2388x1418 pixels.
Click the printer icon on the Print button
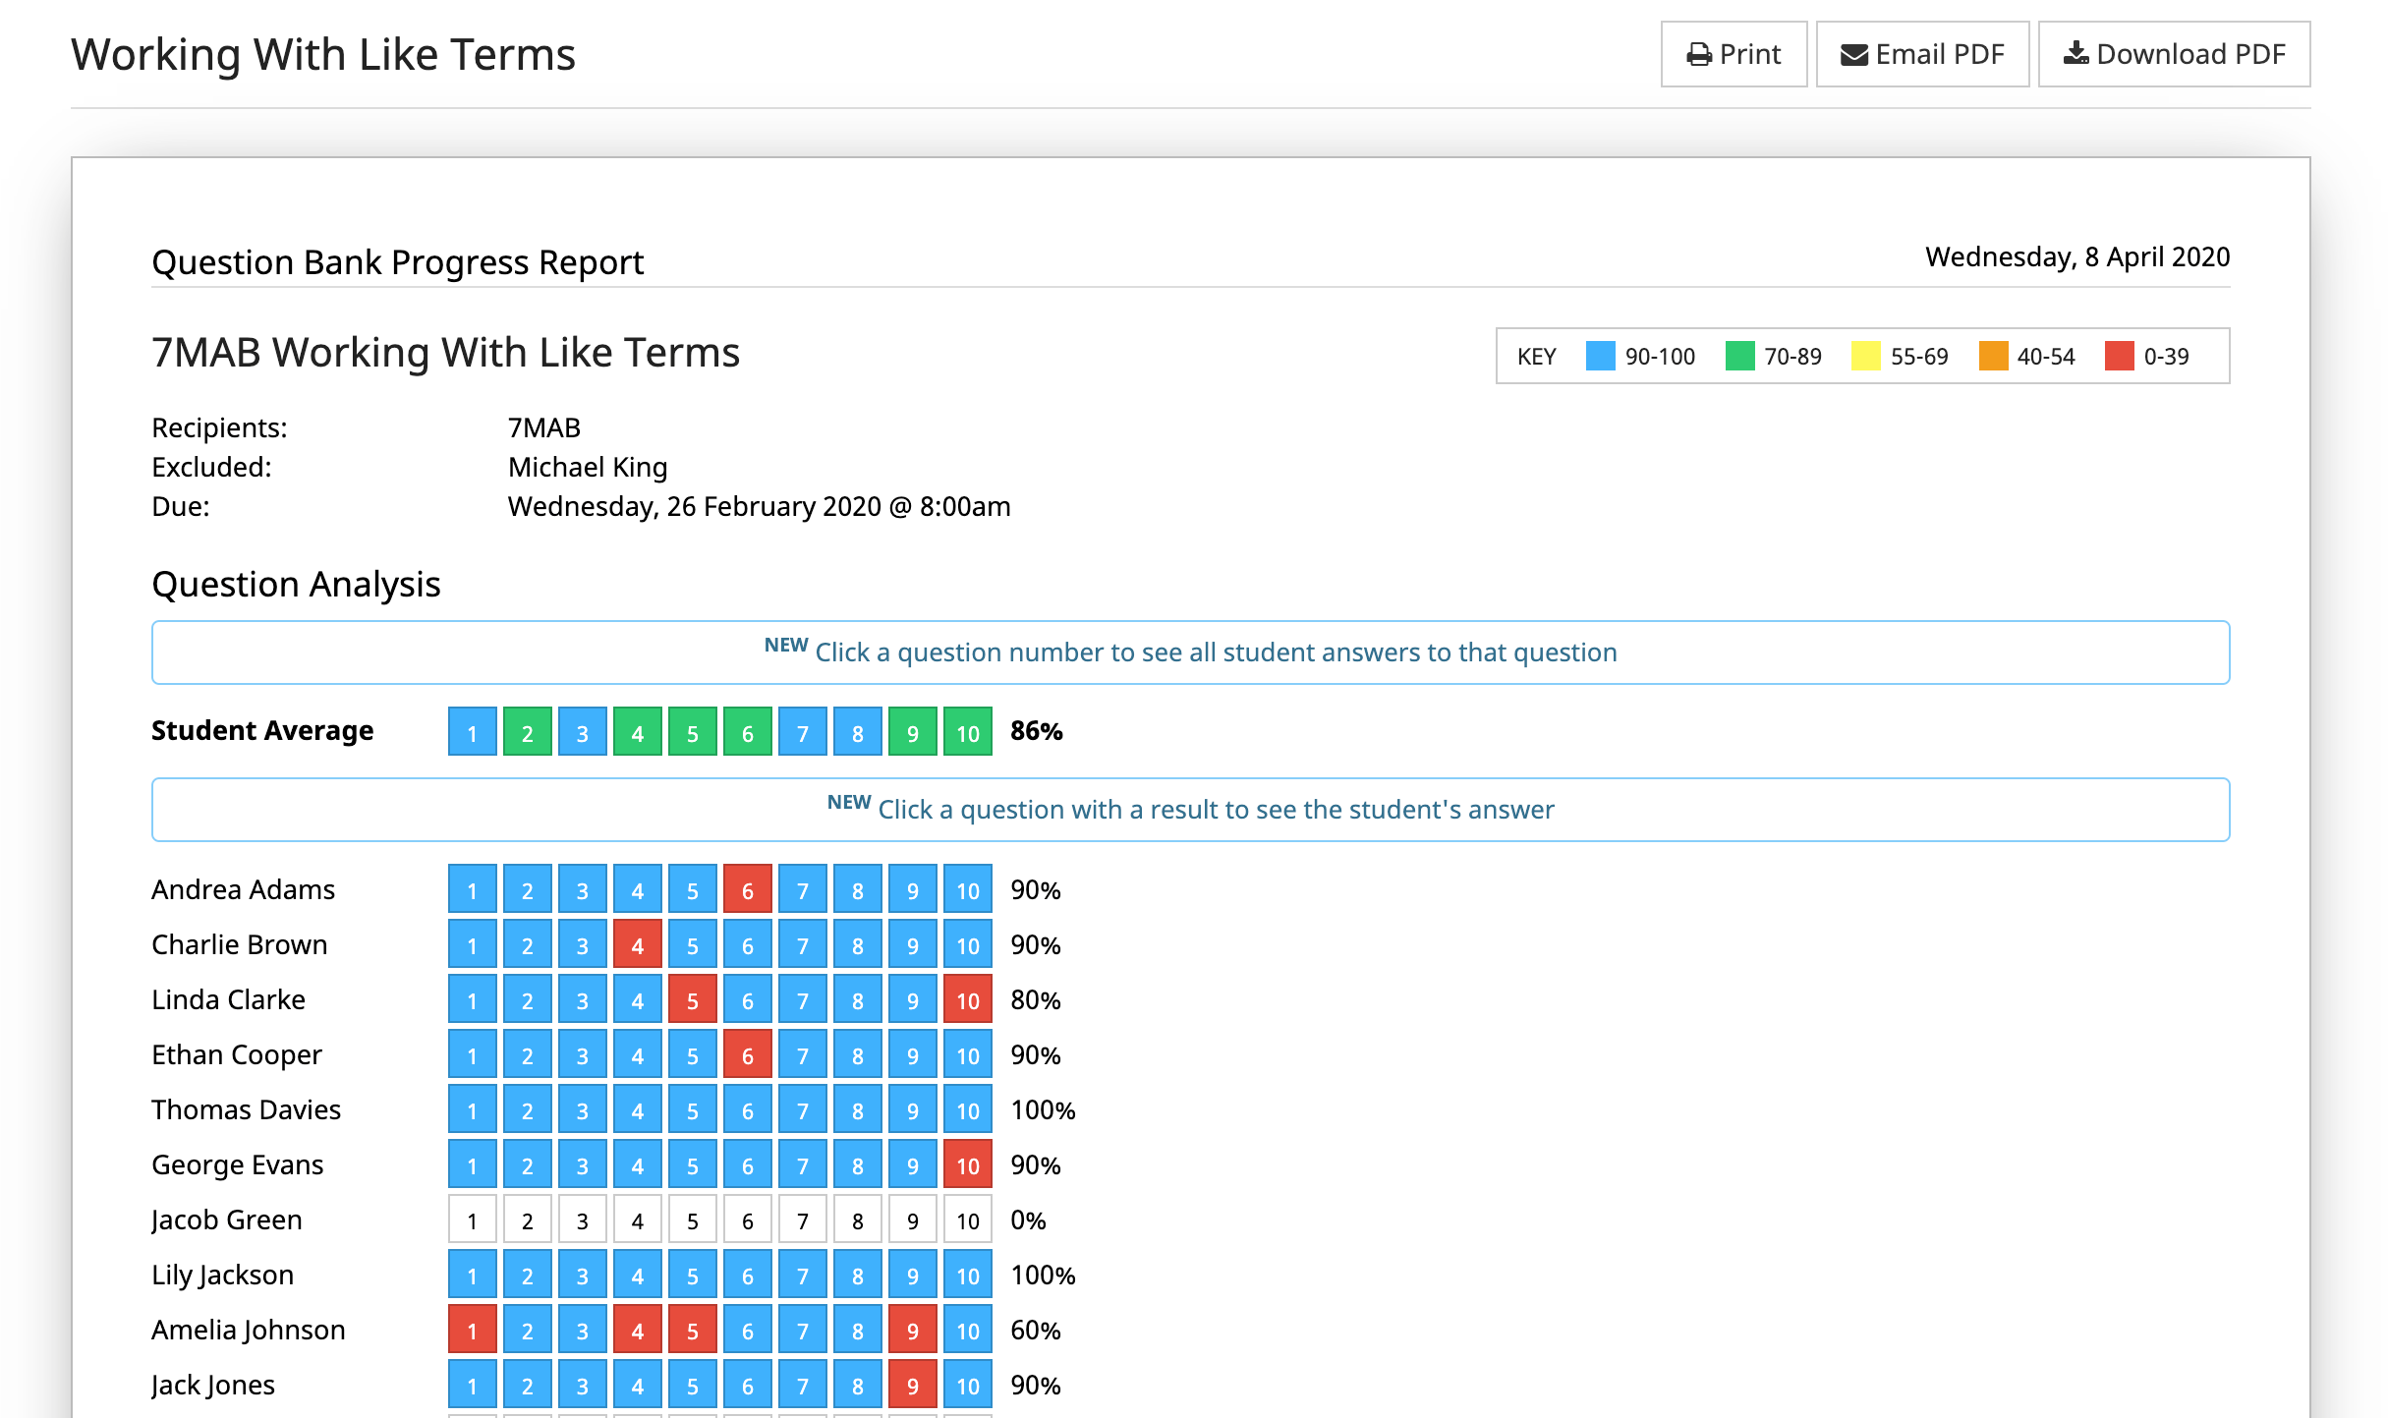tap(1698, 54)
